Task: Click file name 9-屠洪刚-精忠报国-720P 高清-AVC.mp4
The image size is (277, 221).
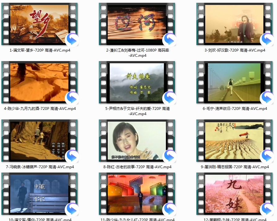Action: [235, 167]
